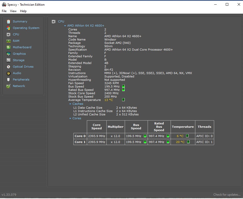Click the 3245 RPM fan speed value
The height and width of the screenshot is (199, 243).
click(112, 83)
